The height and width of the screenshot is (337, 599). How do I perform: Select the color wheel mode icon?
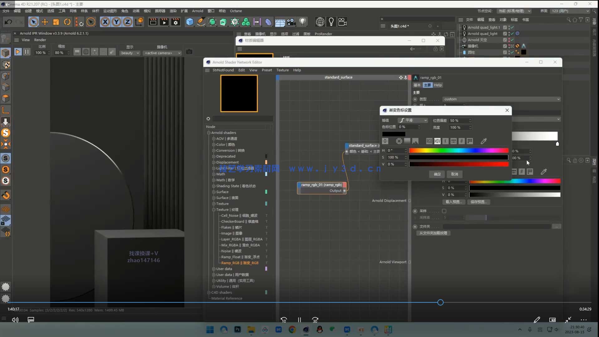[399, 141]
